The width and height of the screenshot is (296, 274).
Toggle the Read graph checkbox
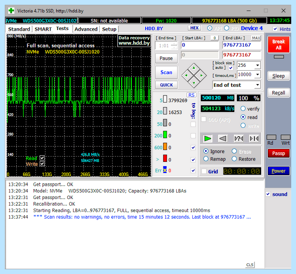pyautogui.click(x=42, y=158)
